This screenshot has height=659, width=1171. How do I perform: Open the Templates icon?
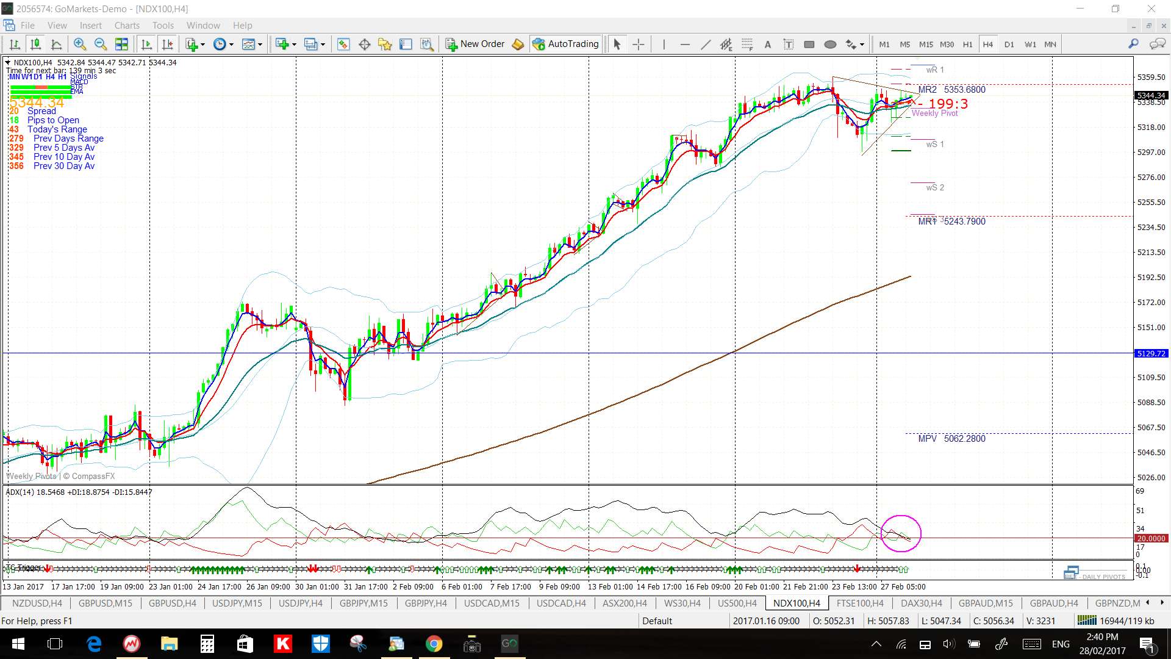(x=248, y=44)
